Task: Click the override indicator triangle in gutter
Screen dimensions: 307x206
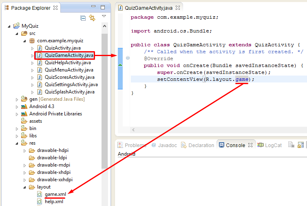Action: 120,65
